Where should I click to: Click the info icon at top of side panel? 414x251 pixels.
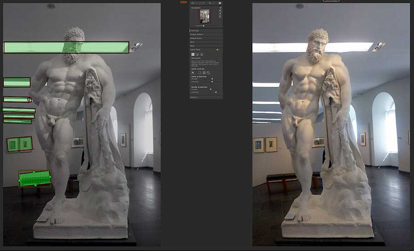pyautogui.click(x=220, y=3)
